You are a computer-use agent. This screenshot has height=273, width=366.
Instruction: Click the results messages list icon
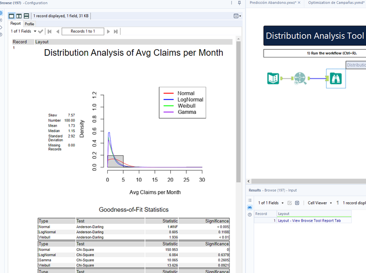tap(250, 200)
